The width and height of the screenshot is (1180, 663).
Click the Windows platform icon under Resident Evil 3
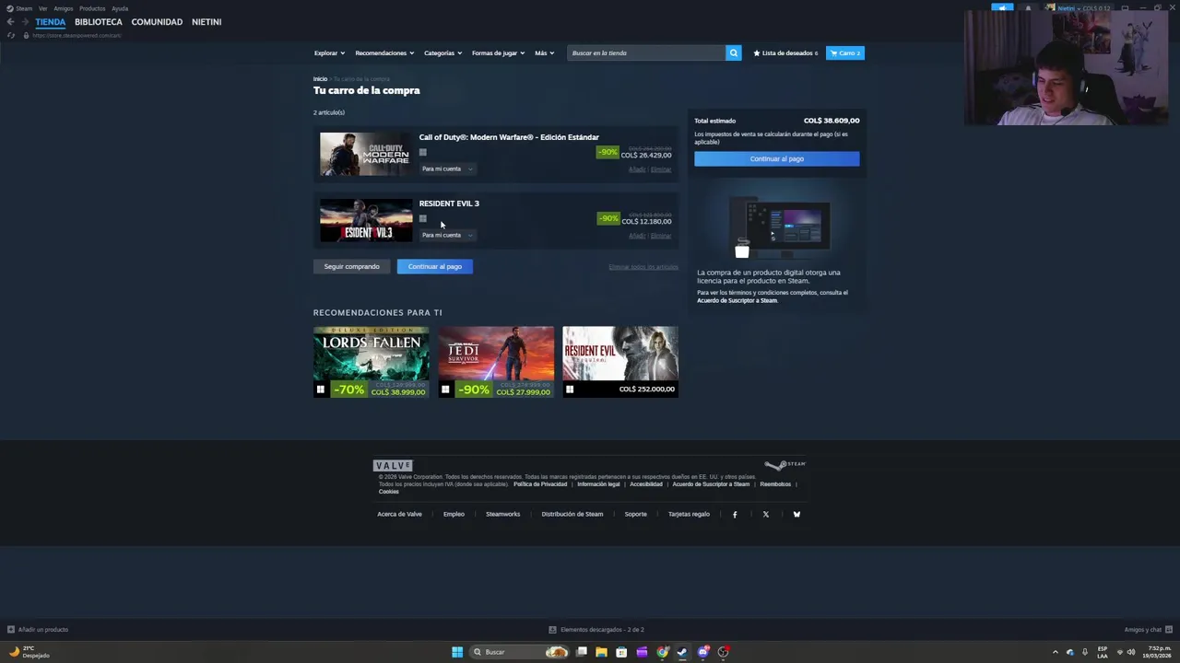click(423, 219)
